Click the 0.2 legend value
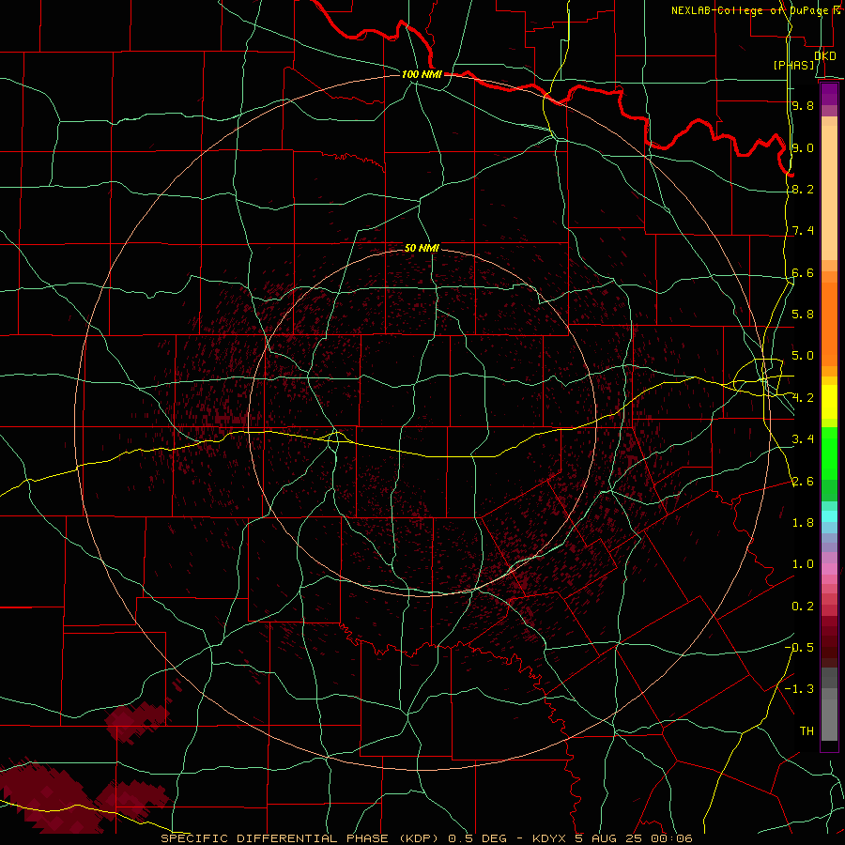The width and height of the screenshot is (845, 845). tap(803, 607)
